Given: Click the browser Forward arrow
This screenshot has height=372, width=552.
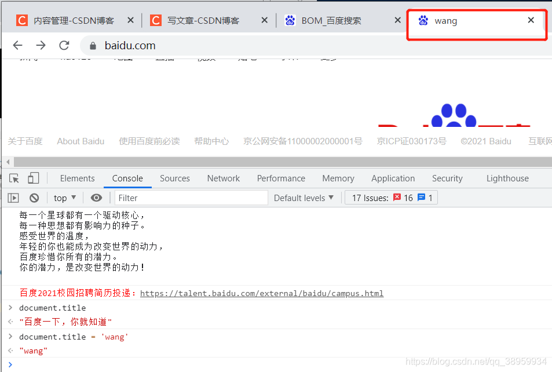Looking at the screenshot, I should [41, 45].
